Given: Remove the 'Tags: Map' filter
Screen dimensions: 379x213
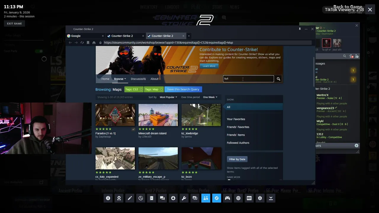Looking at the screenshot, I should [161, 89].
